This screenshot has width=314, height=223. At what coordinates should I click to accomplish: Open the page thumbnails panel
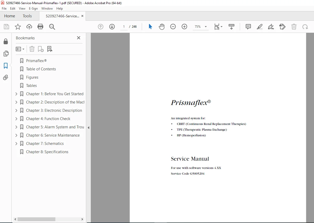pos(6,54)
